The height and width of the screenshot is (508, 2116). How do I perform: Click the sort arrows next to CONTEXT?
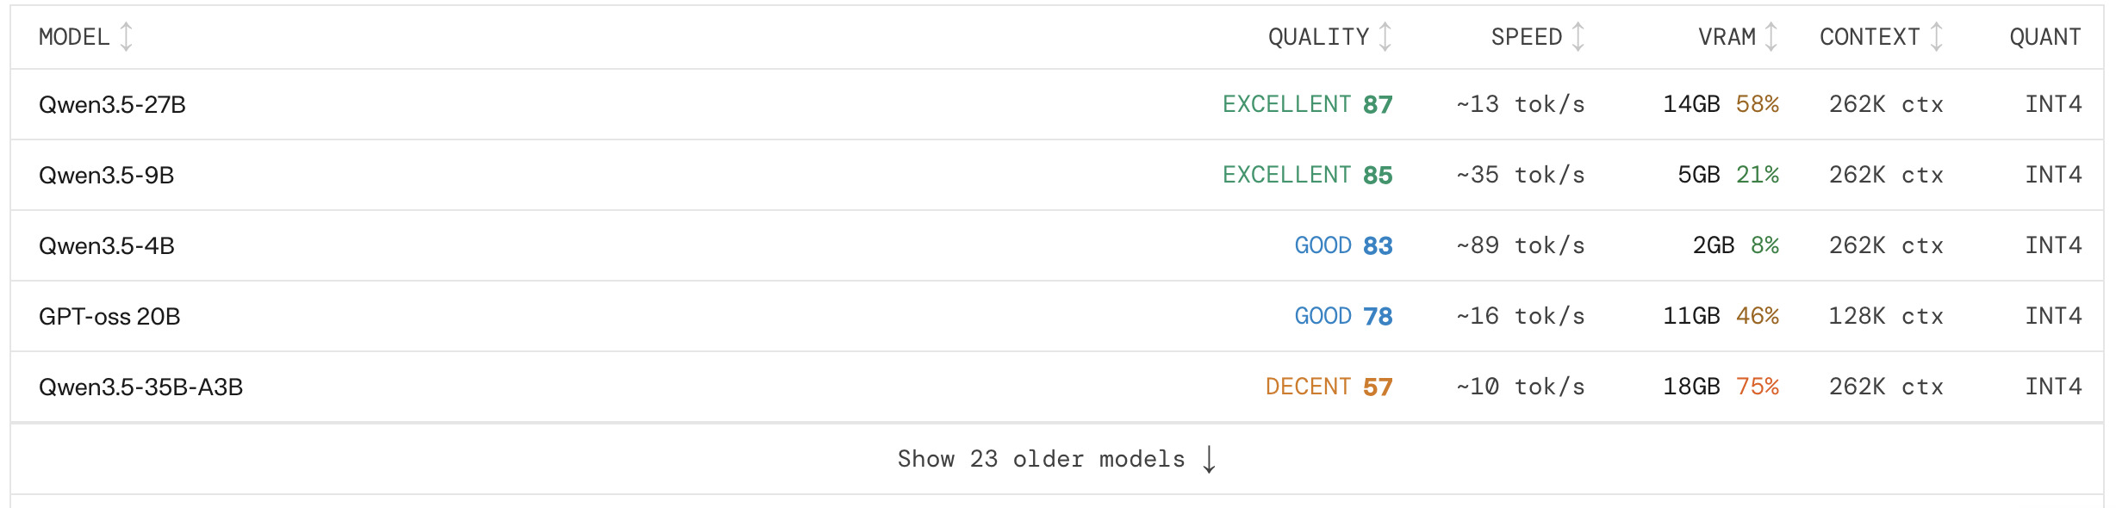pos(1937,37)
